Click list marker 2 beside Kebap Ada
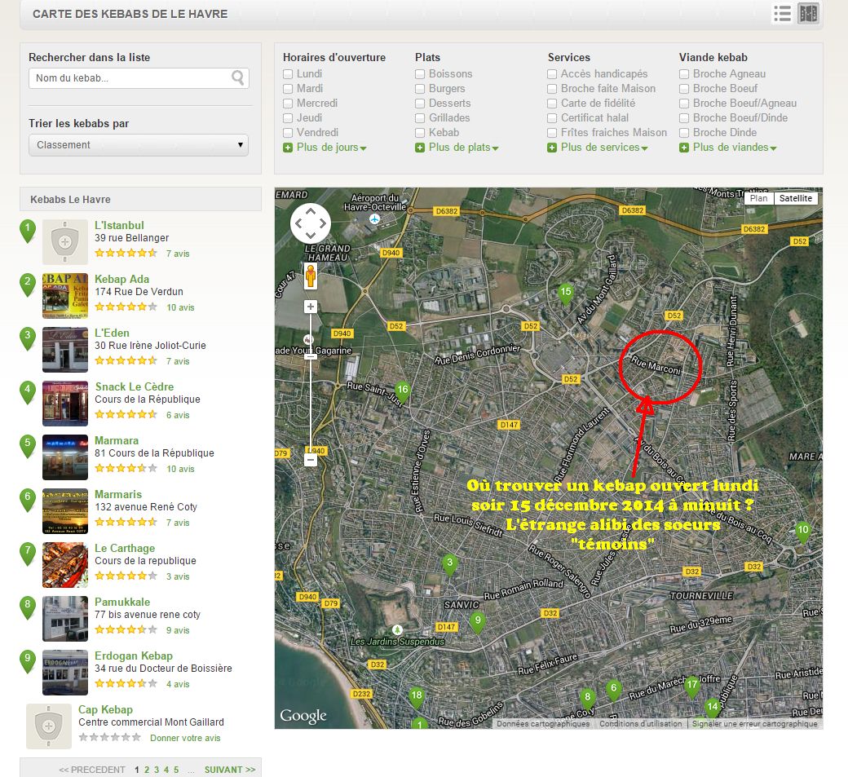The width and height of the screenshot is (848, 777). point(28,285)
